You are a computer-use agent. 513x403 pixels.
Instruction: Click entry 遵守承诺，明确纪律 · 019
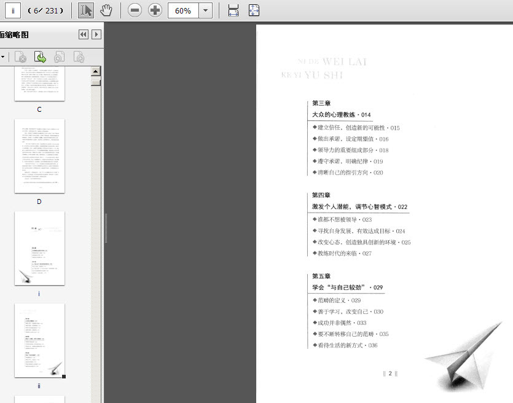pos(348,162)
